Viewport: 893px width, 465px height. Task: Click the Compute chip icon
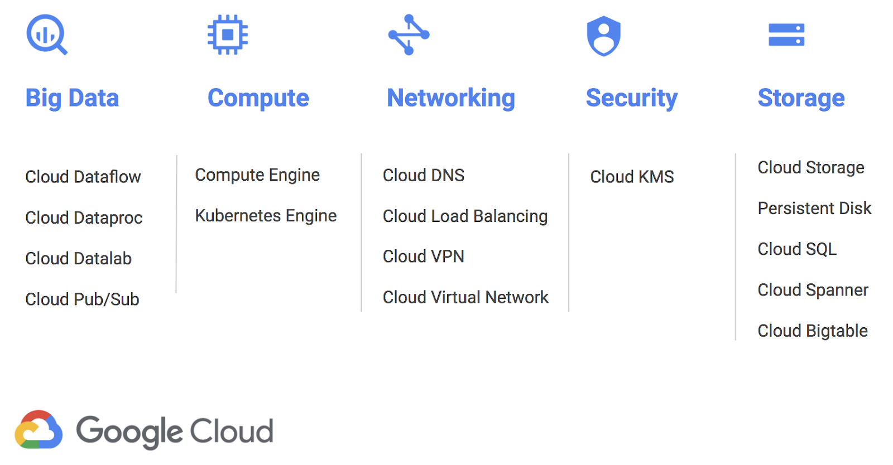(227, 35)
